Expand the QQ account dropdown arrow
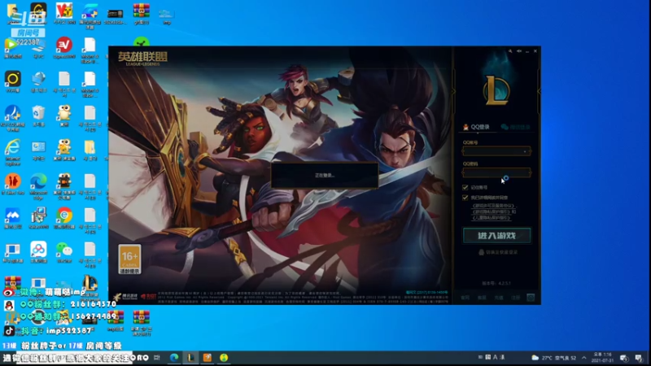The image size is (651, 366). pyautogui.click(x=525, y=151)
